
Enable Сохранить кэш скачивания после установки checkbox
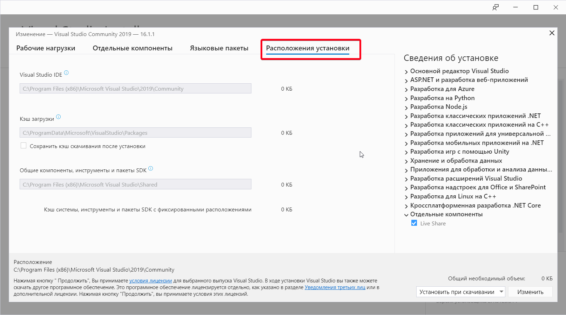23,146
